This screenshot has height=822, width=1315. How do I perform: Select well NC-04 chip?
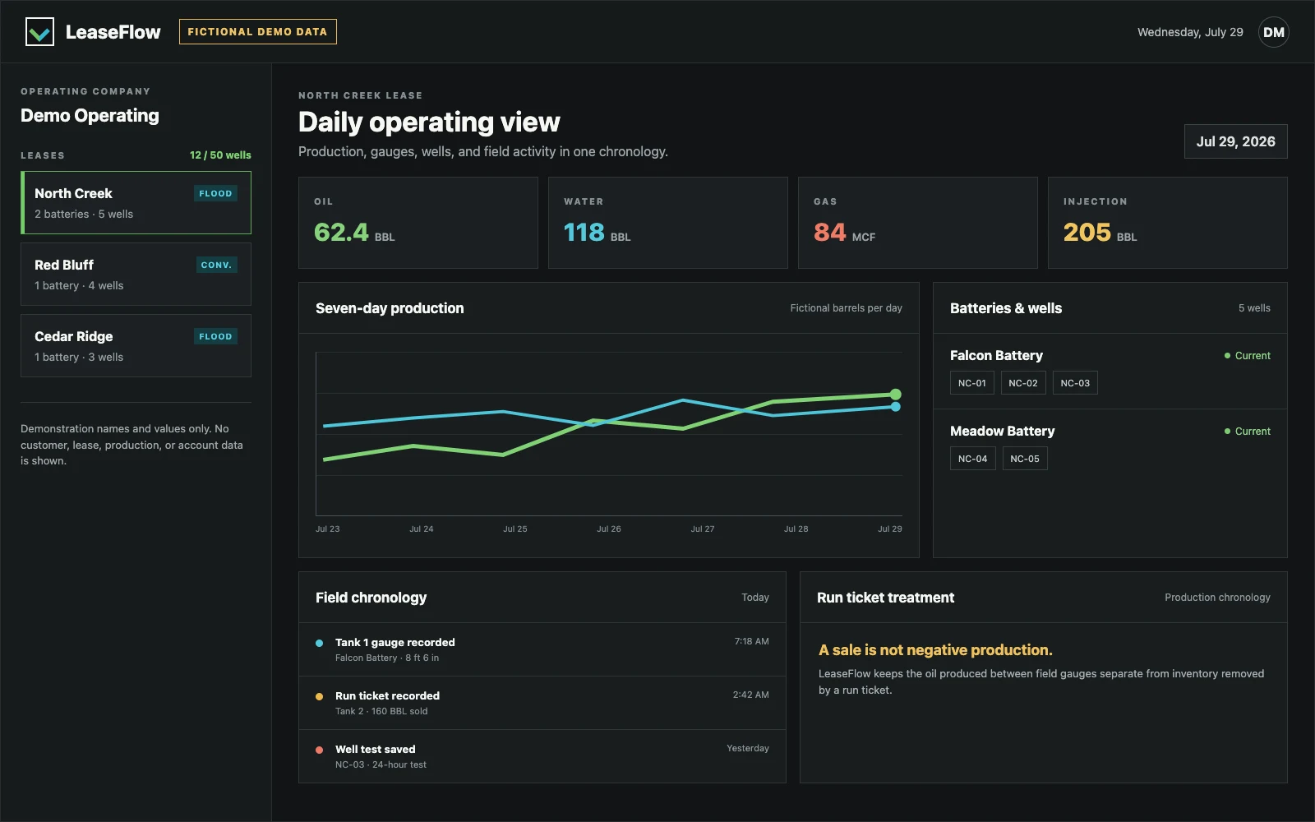pos(973,459)
